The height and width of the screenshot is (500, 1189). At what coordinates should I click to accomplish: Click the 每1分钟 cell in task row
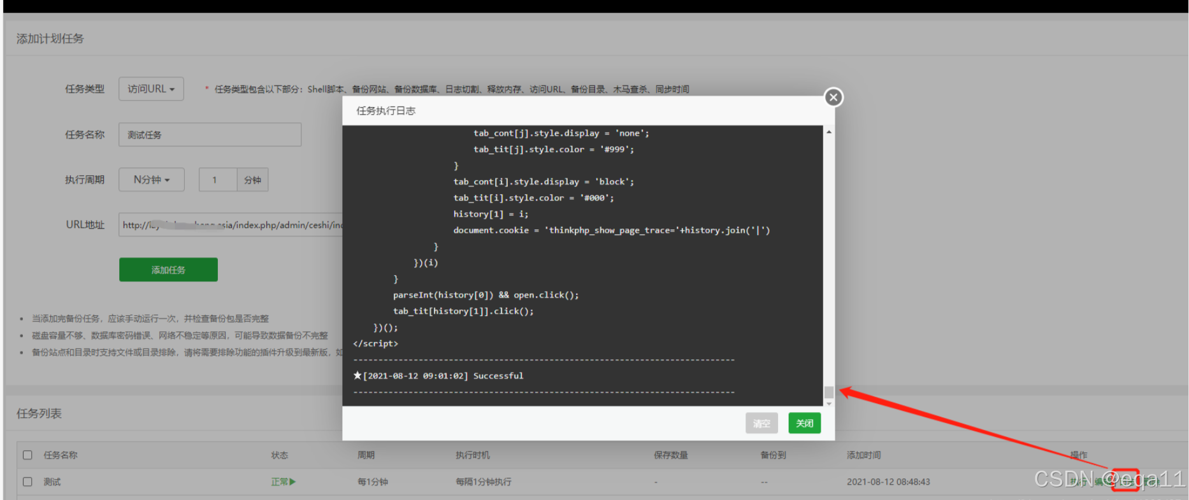coord(373,482)
